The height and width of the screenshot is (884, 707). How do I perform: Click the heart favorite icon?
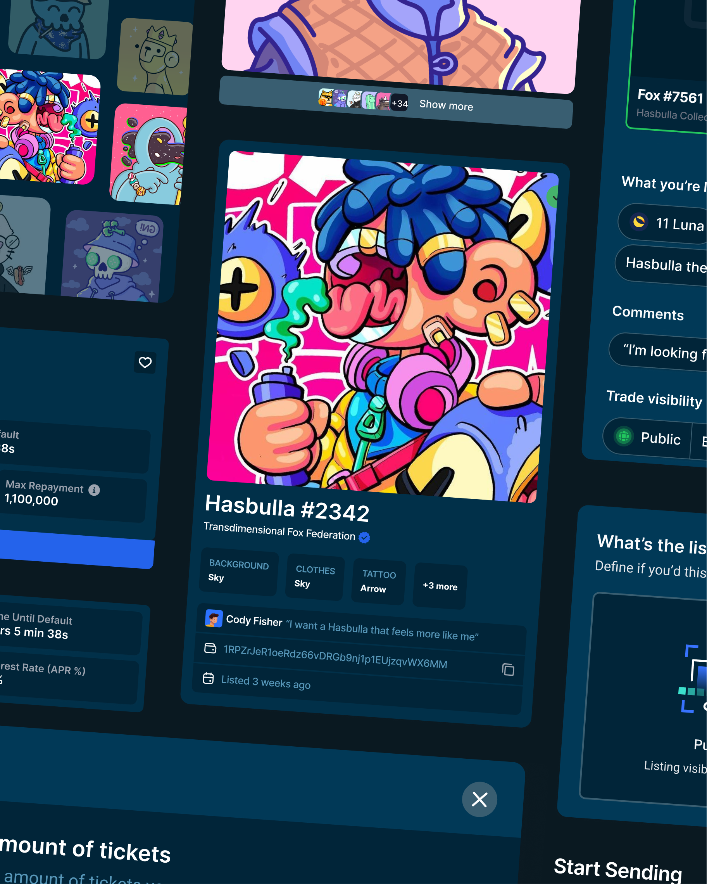click(145, 362)
